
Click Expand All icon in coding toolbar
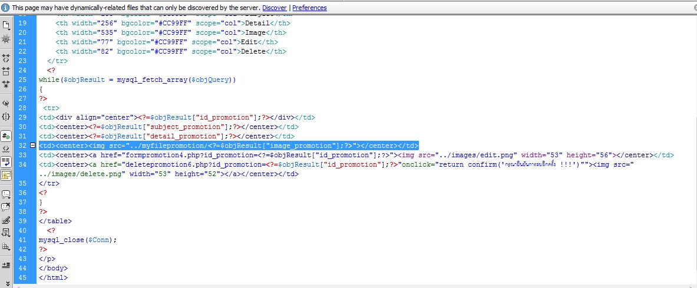(x=6, y=84)
